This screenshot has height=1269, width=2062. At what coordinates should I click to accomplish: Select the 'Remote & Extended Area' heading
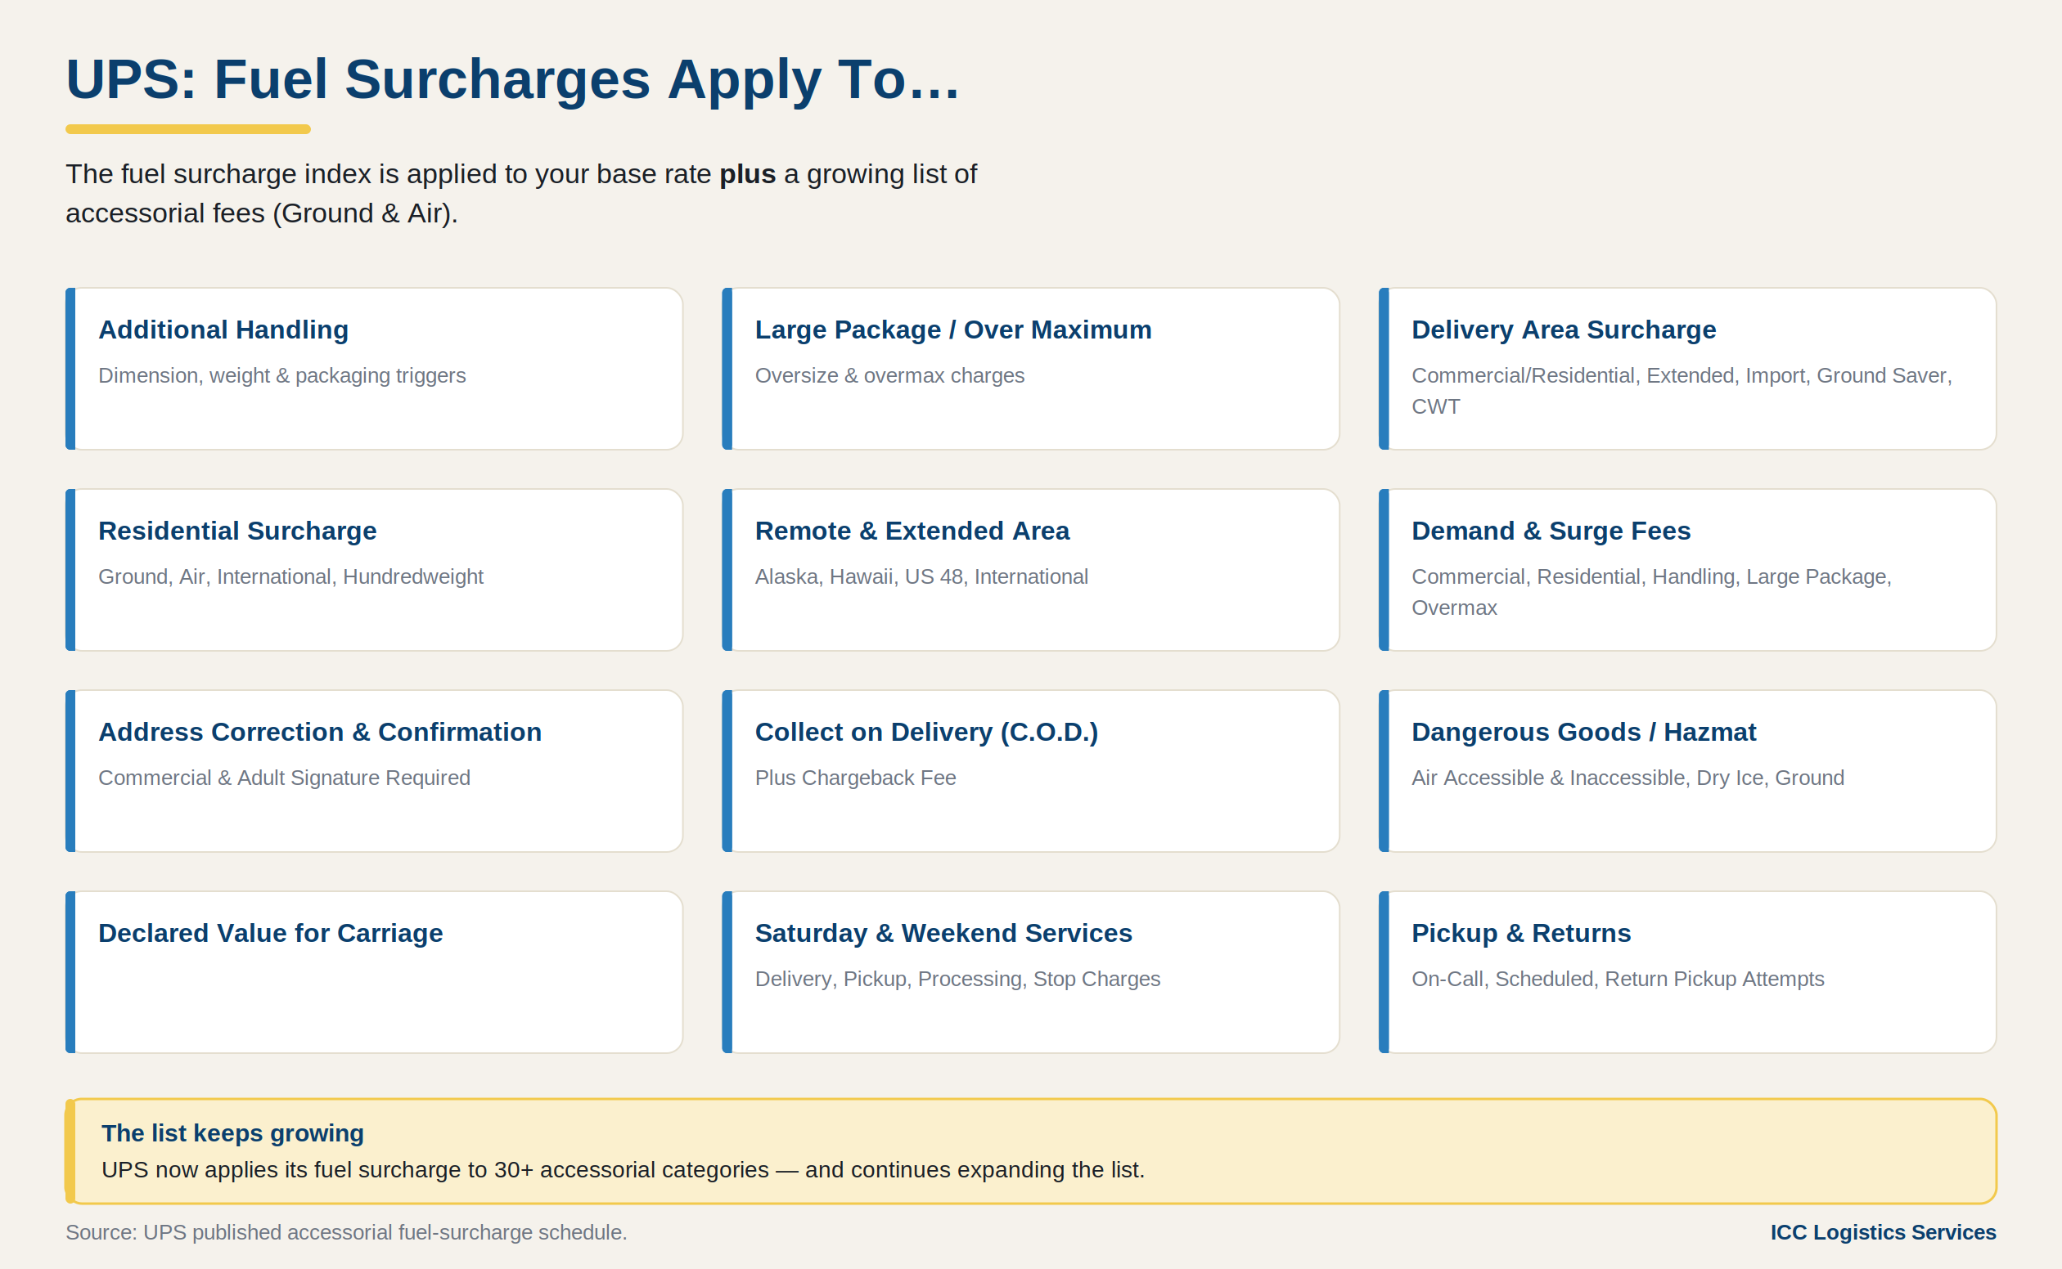click(912, 531)
